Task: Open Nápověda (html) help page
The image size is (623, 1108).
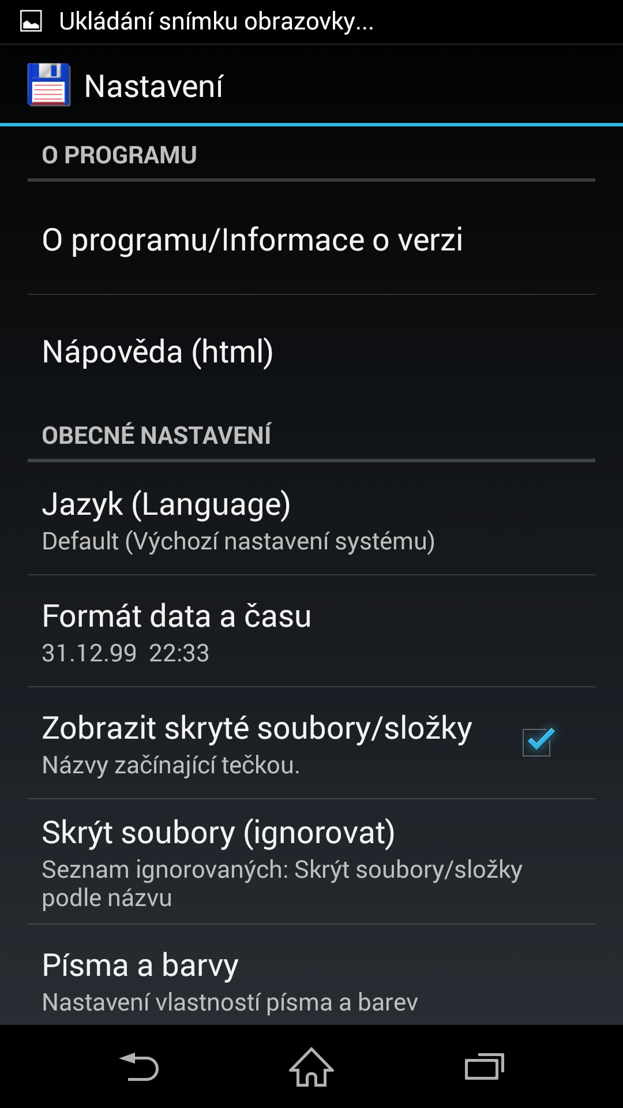Action: 311,351
